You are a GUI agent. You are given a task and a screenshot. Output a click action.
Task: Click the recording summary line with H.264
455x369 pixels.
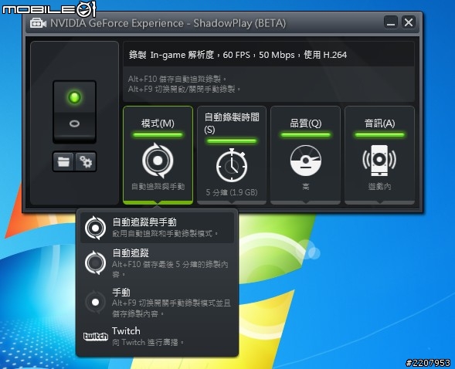point(238,55)
